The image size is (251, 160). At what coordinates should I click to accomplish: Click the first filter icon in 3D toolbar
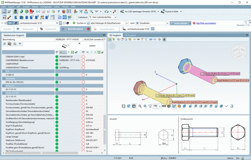tap(110, 39)
